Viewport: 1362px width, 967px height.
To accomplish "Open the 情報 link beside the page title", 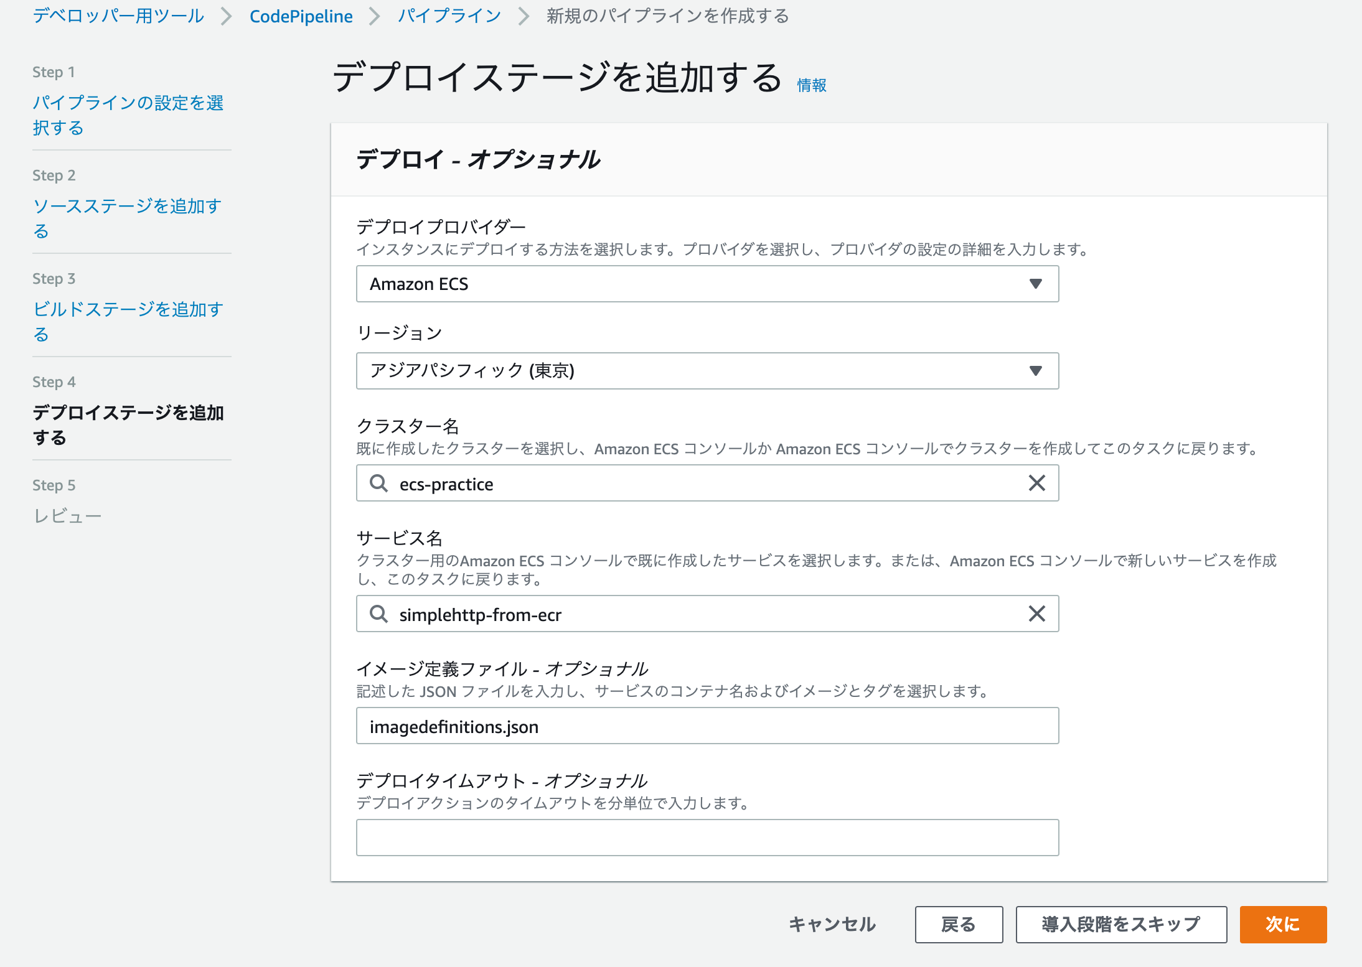I will click(810, 85).
